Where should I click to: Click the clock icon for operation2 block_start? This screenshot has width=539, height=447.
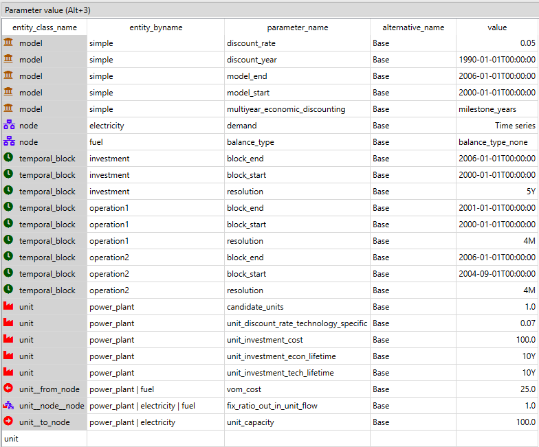click(x=8, y=273)
